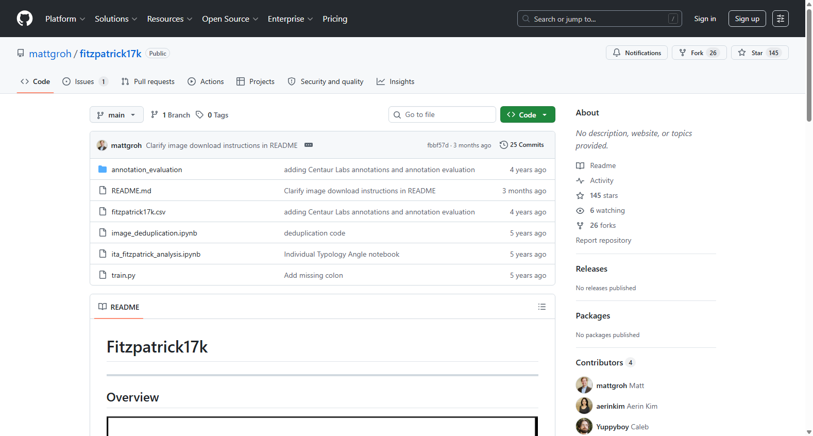Open the Releases heading link
This screenshot has width=813, height=436.
click(x=591, y=269)
